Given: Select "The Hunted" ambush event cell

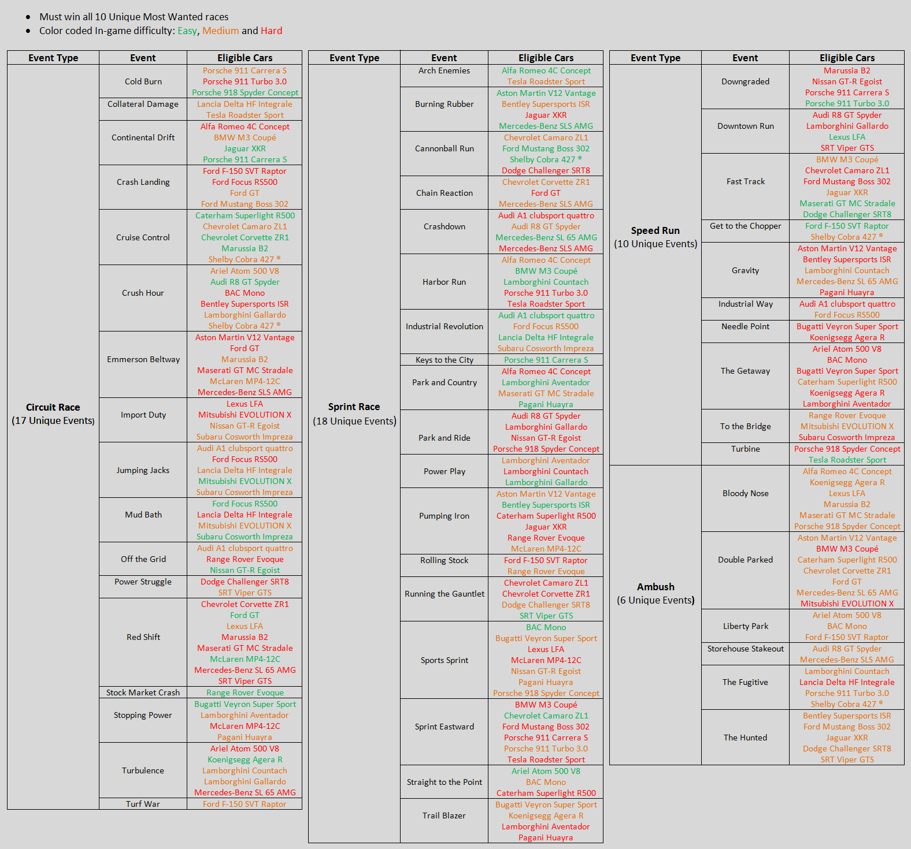Looking at the screenshot, I should (x=745, y=738).
